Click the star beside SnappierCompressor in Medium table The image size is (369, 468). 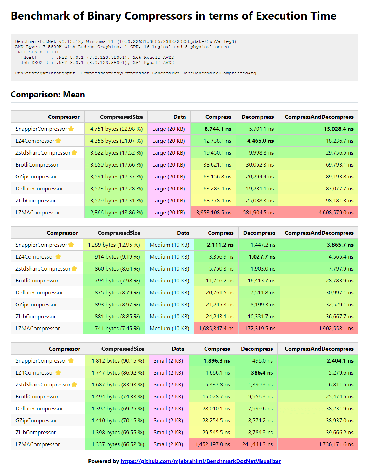coord(71,245)
